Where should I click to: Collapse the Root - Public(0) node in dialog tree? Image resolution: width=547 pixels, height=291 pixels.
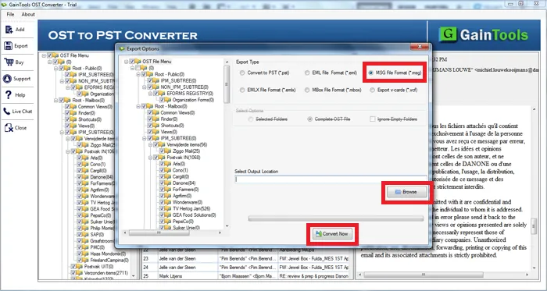point(138,74)
